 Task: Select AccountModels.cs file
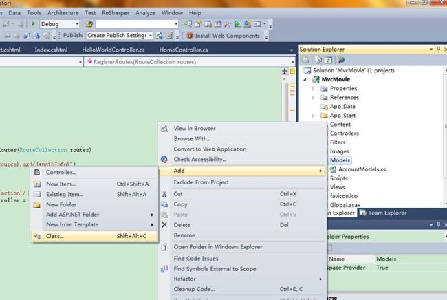tap(362, 169)
